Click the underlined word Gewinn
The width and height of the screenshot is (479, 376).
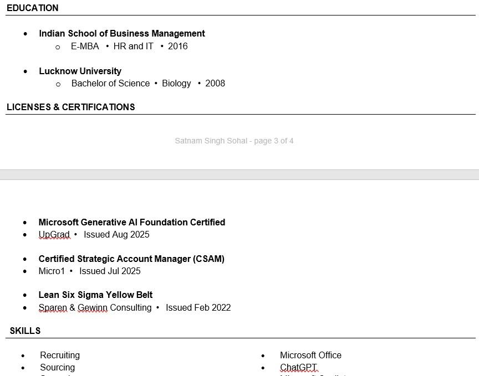(x=92, y=308)
